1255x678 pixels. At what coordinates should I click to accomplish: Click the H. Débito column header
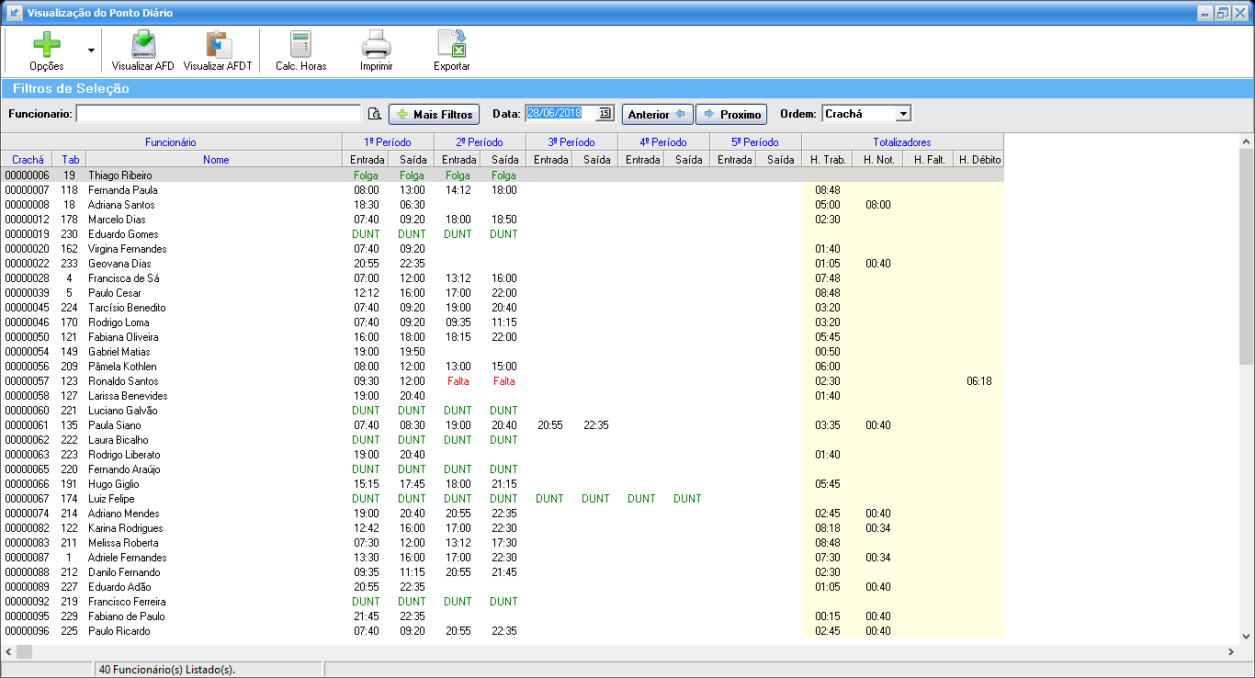(x=978, y=160)
